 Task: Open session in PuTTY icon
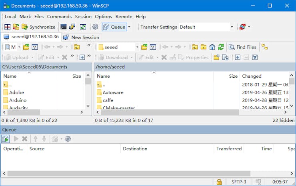pos(72,27)
